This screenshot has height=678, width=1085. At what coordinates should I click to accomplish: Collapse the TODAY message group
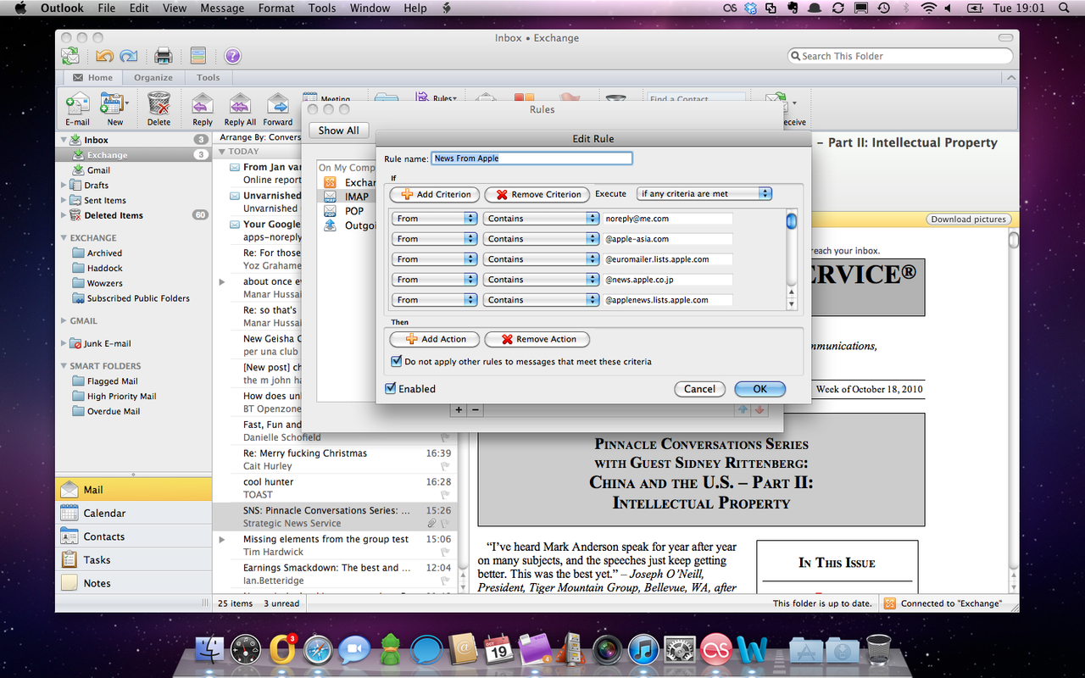click(x=222, y=152)
